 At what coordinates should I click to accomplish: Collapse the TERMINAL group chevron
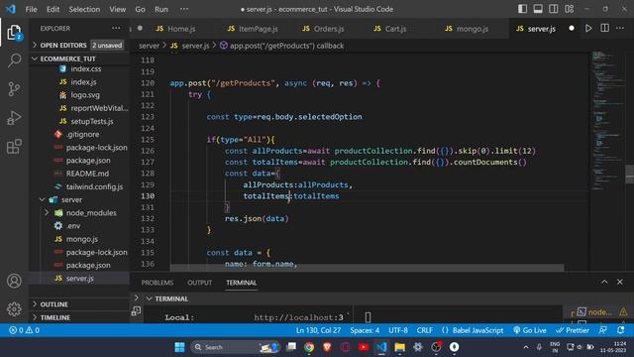pyautogui.click(x=150, y=298)
